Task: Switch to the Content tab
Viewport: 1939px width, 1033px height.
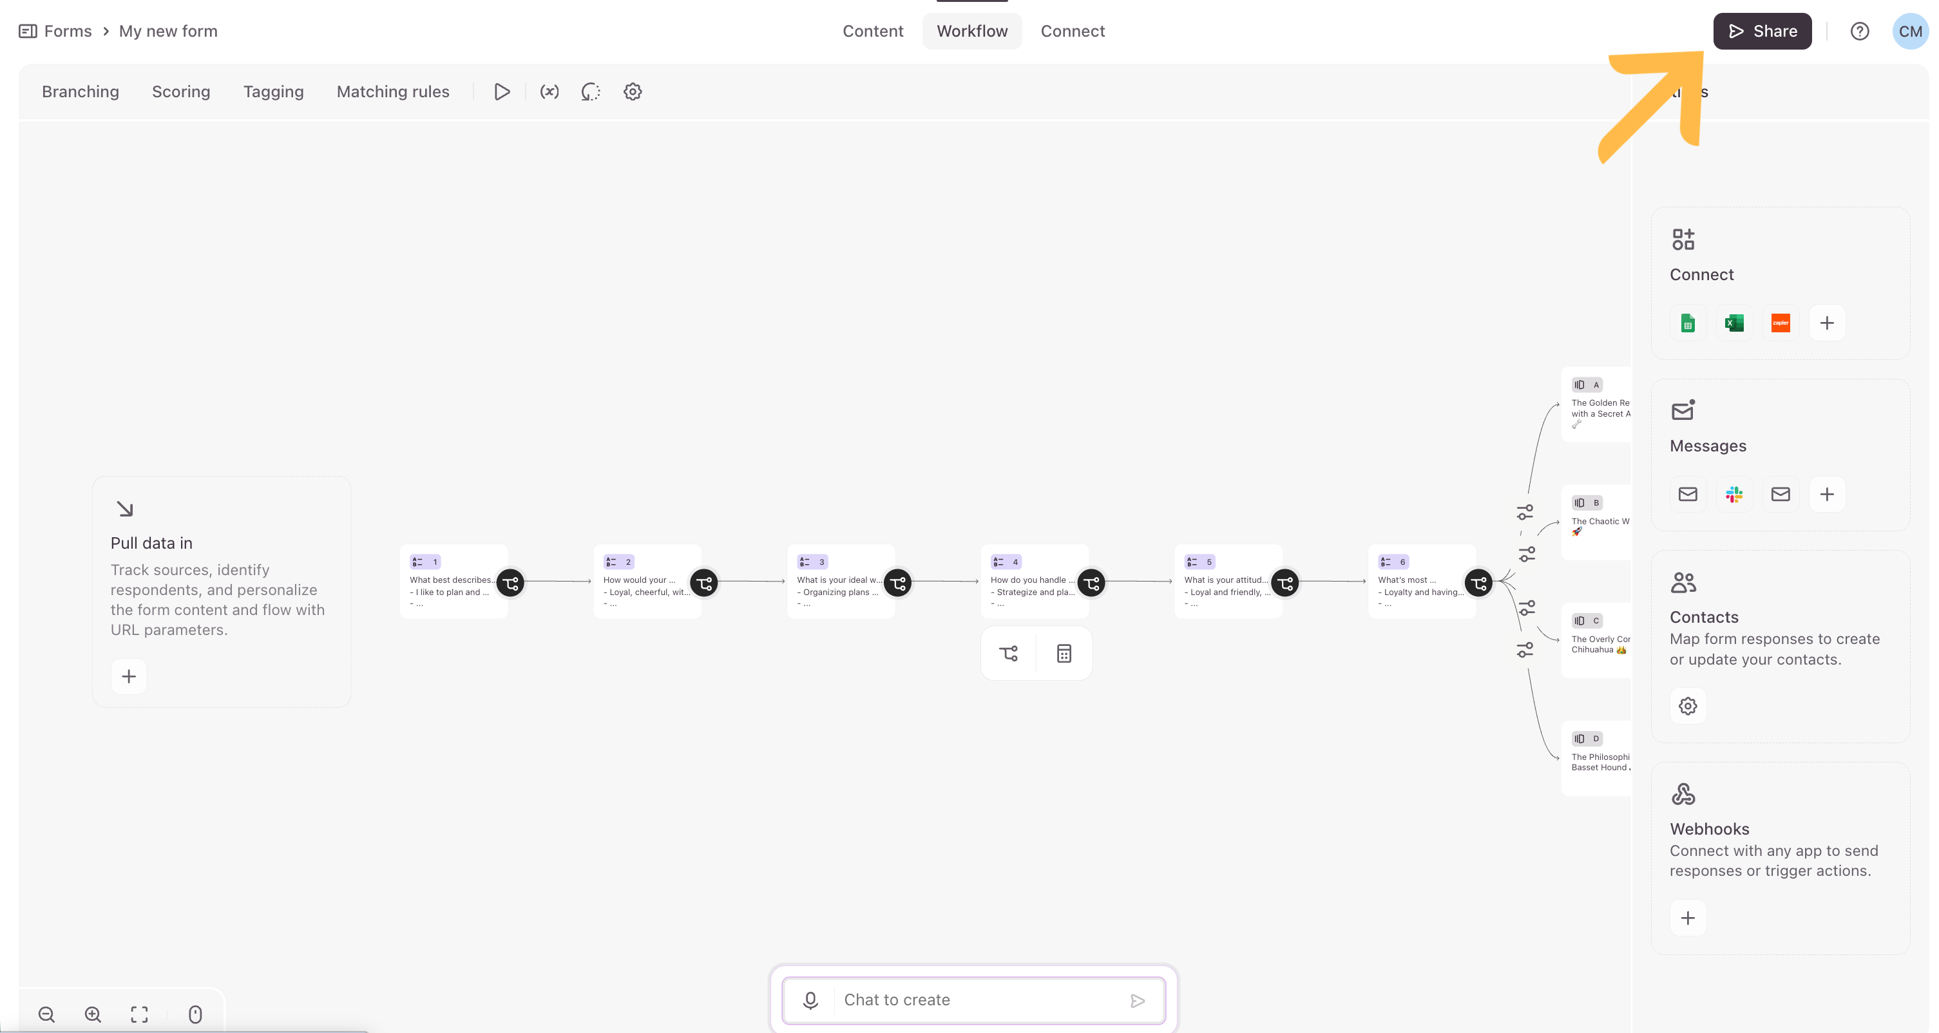Action: point(872,31)
